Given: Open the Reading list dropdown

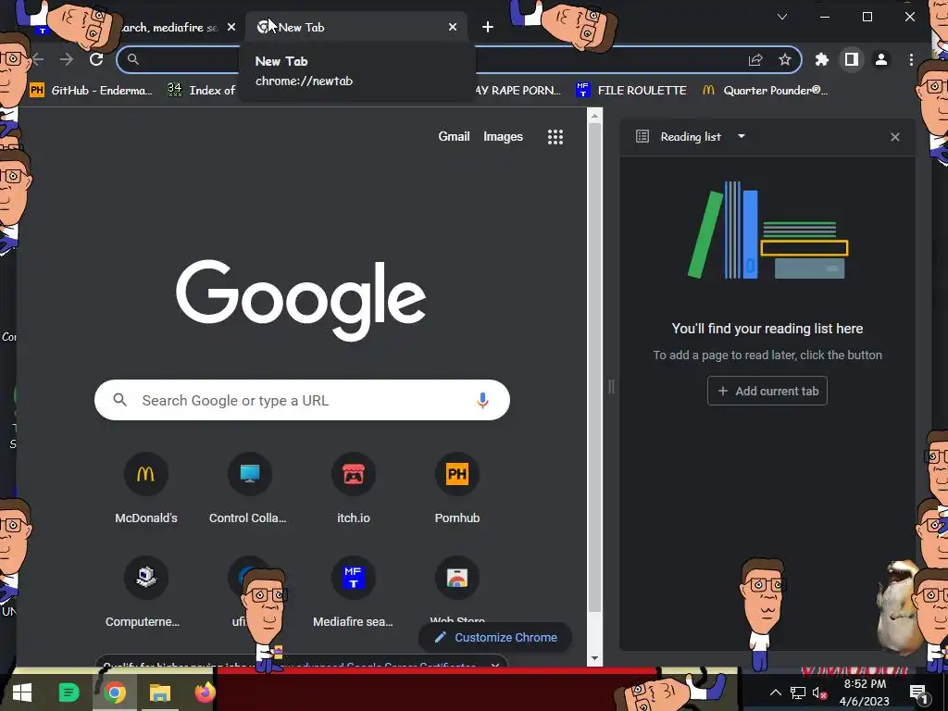Looking at the screenshot, I should click(x=742, y=137).
